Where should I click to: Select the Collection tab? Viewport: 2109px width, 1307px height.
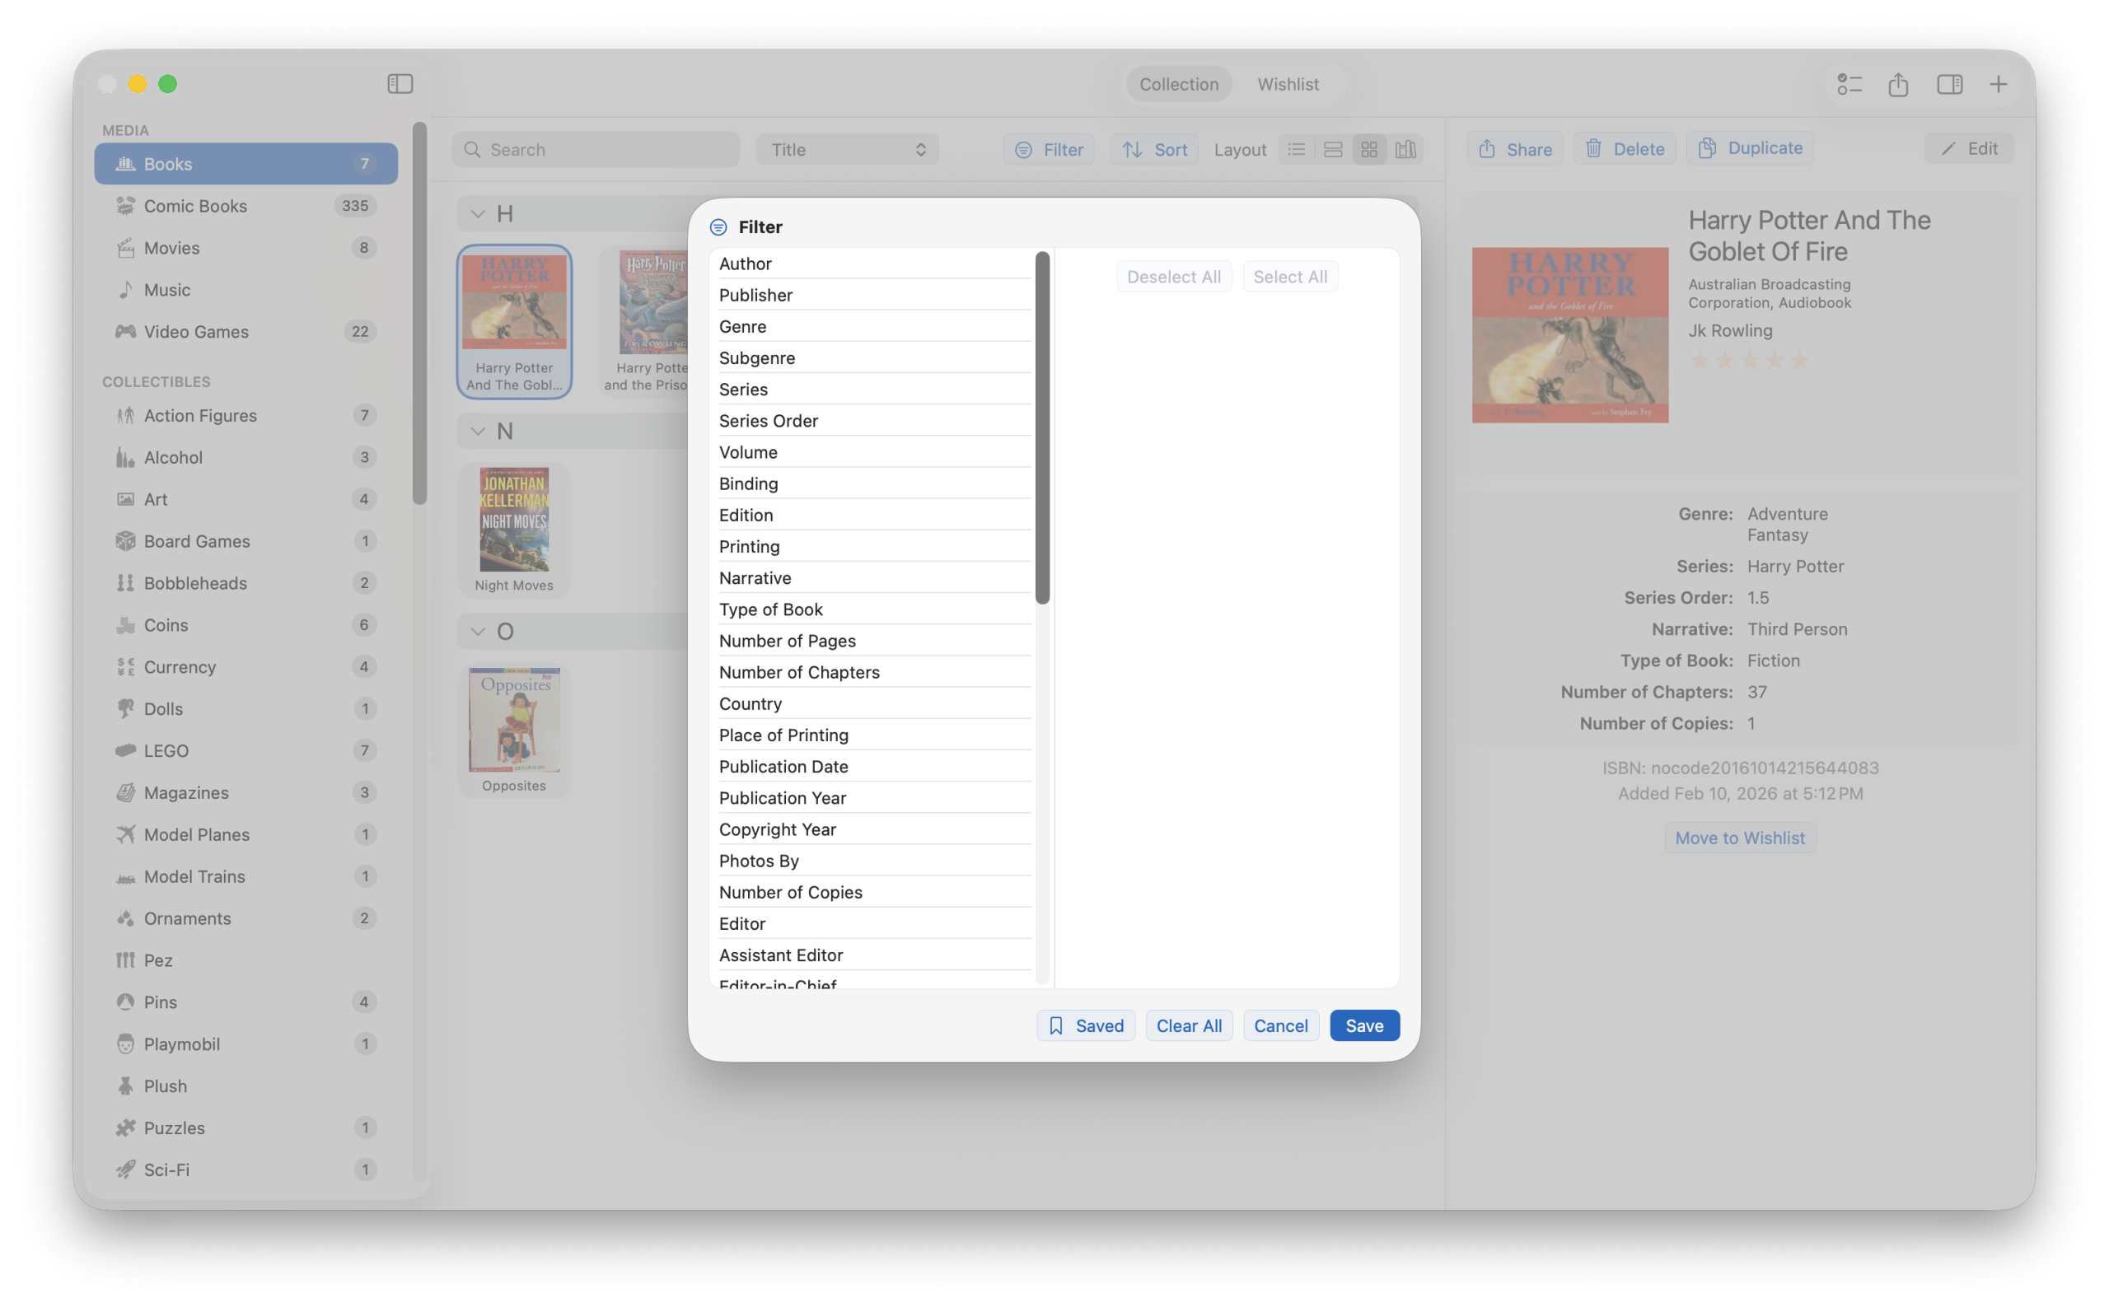(1178, 84)
